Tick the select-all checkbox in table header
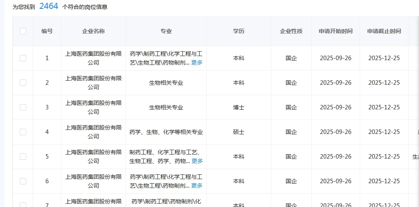 [23, 31]
